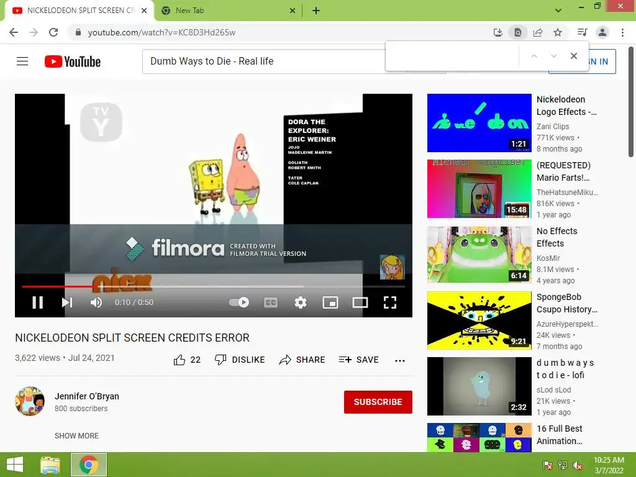Image resolution: width=636 pixels, height=477 pixels.
Task: Open SpongeBob Csupo History thumbnail
Action: (x=479, y=320)
